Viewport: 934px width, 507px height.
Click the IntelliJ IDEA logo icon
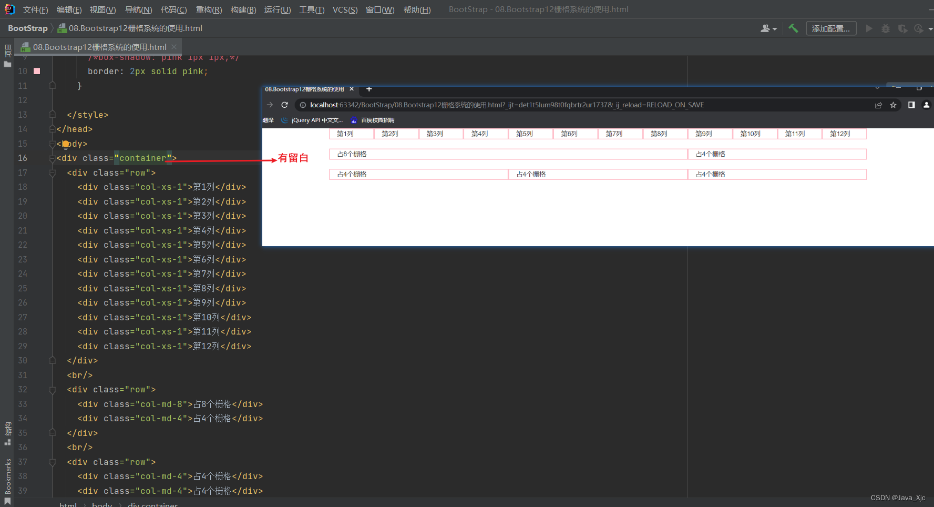[x=9, y=9]
